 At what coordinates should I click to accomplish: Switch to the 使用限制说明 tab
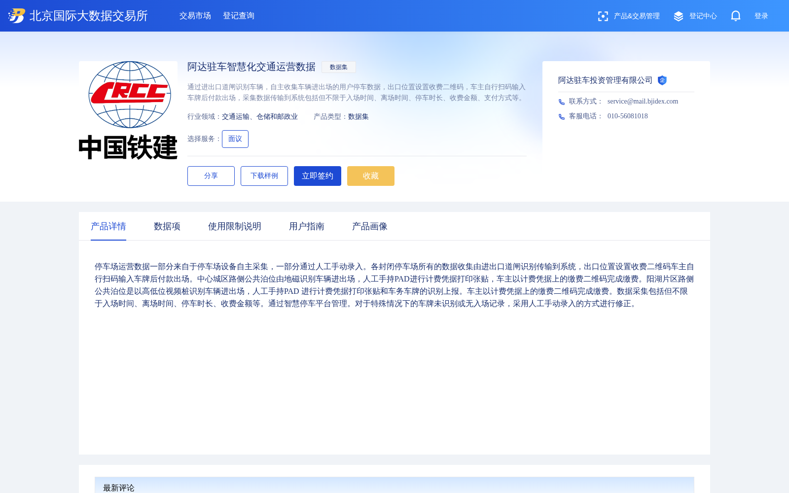[235, 226]
